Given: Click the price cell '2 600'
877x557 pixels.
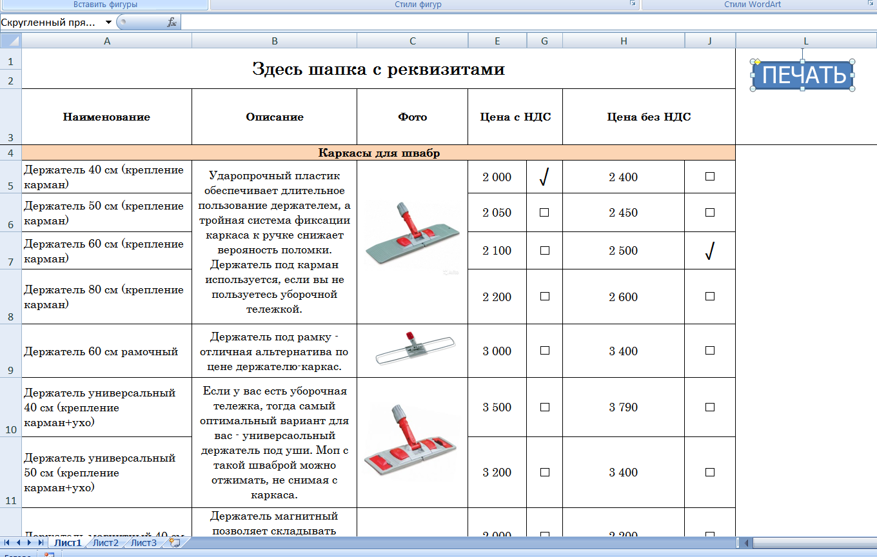Looking at the screenshot, I should click(624, 297).
